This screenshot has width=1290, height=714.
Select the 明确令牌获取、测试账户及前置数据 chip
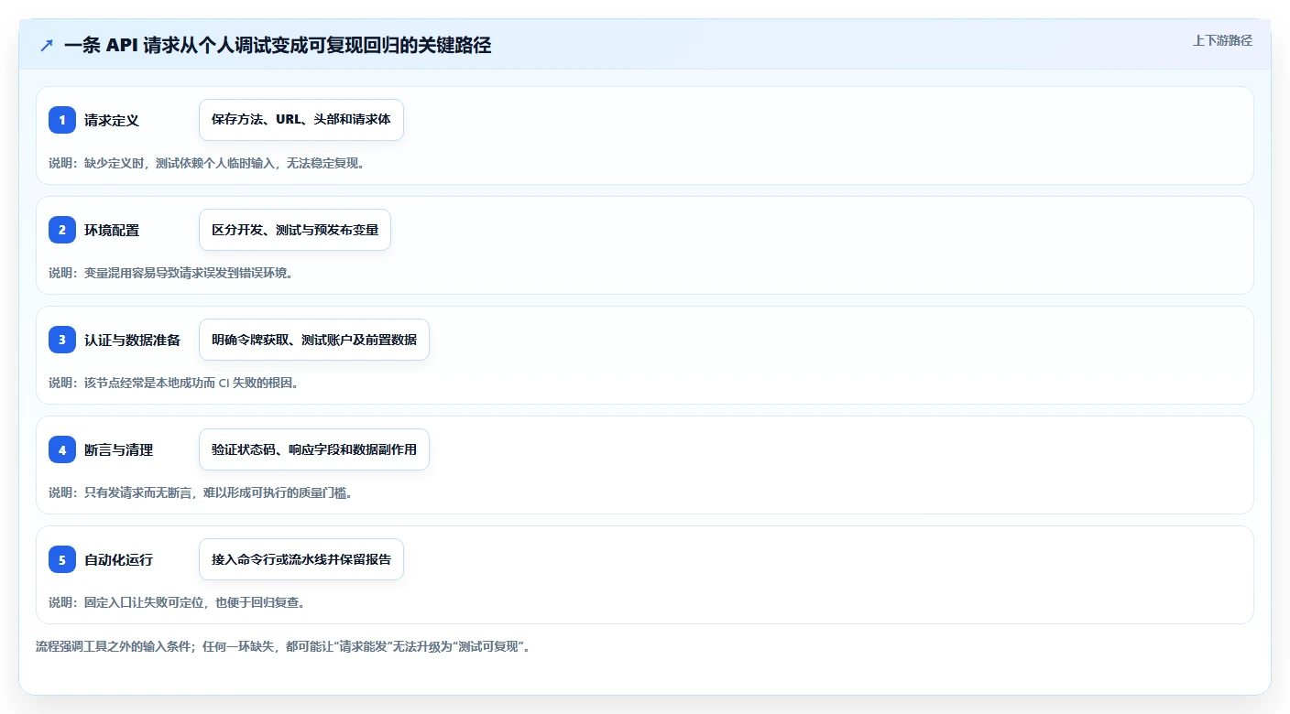click(x=314, y=340)
